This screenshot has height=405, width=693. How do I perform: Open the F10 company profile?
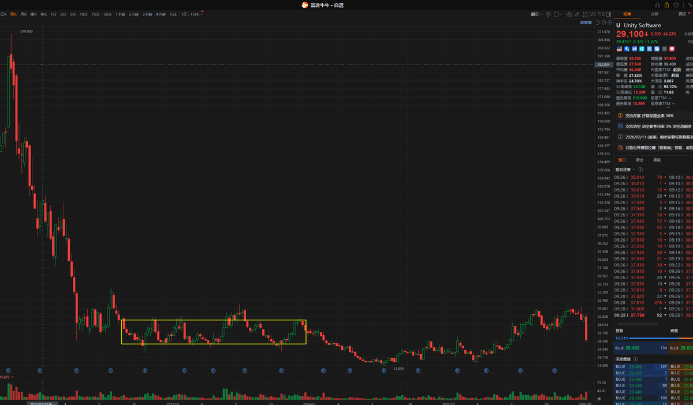[x=601, y=14]
